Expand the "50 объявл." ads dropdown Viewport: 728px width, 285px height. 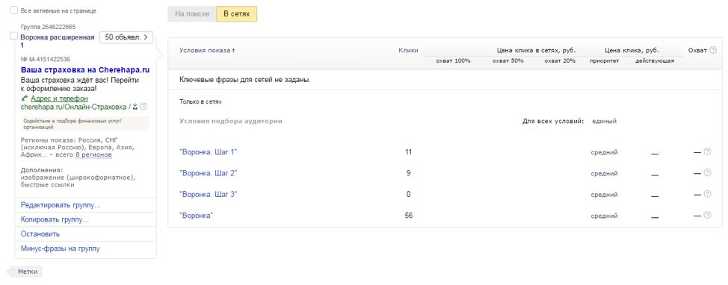coord(126,37)
